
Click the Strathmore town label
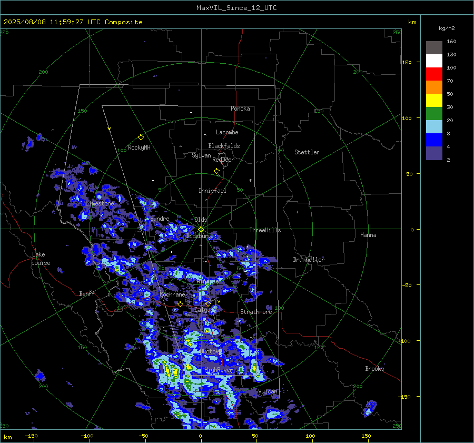(x=256, y=312)
